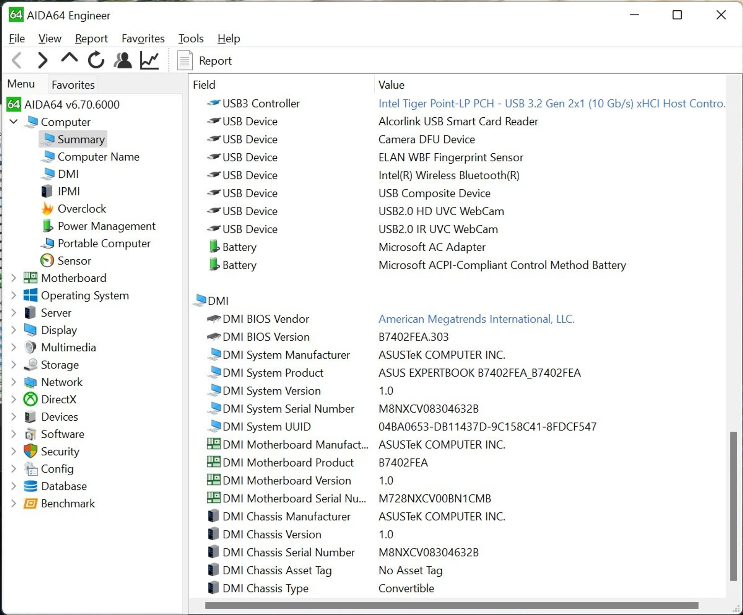Viewport: 743px width, 615px height.
Task: Select the AIDA64 v6.70.6000 root icon
Action: [x=14, y=104]
